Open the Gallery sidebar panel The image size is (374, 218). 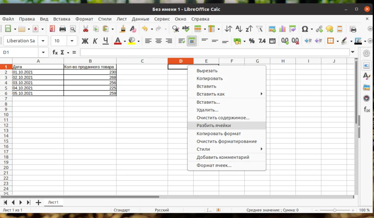pyautogui.click(x=366, y=88)
